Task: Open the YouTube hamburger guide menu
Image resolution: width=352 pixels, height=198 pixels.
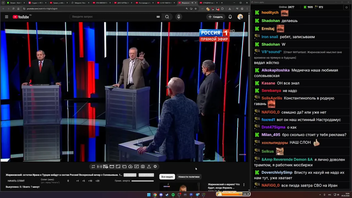Action: pyautogui.click(x=7, y=17)
